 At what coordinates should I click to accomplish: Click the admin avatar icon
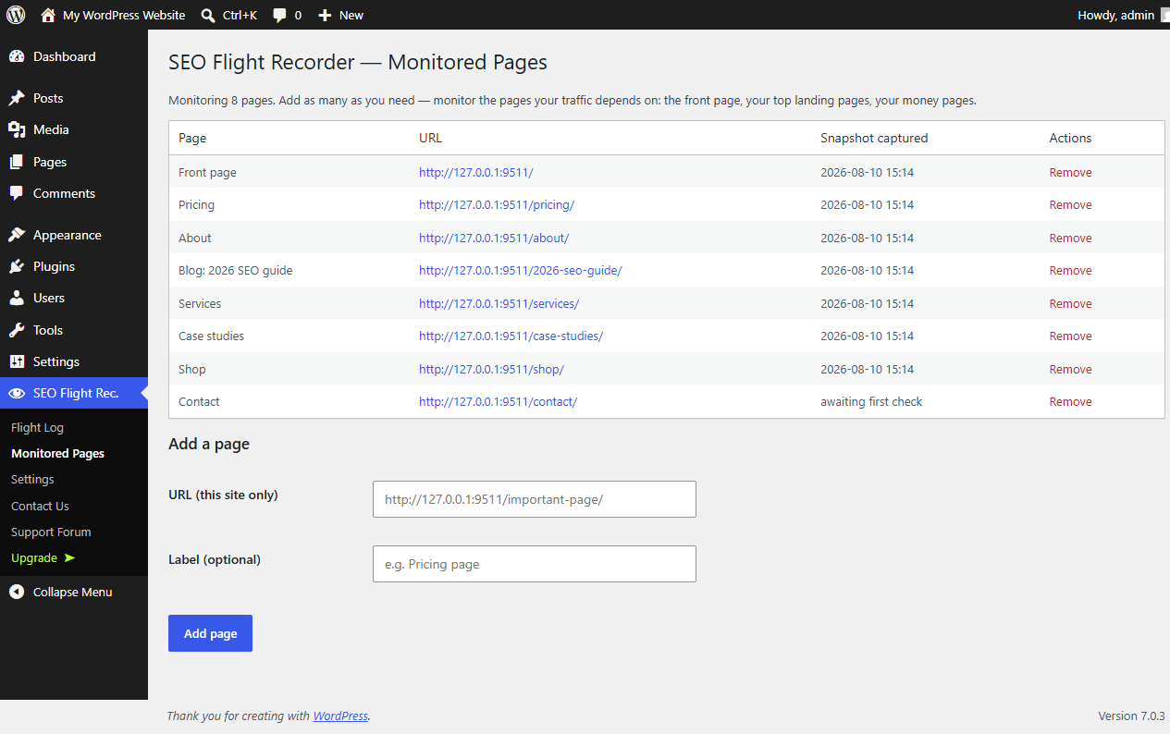[1165, 15]
